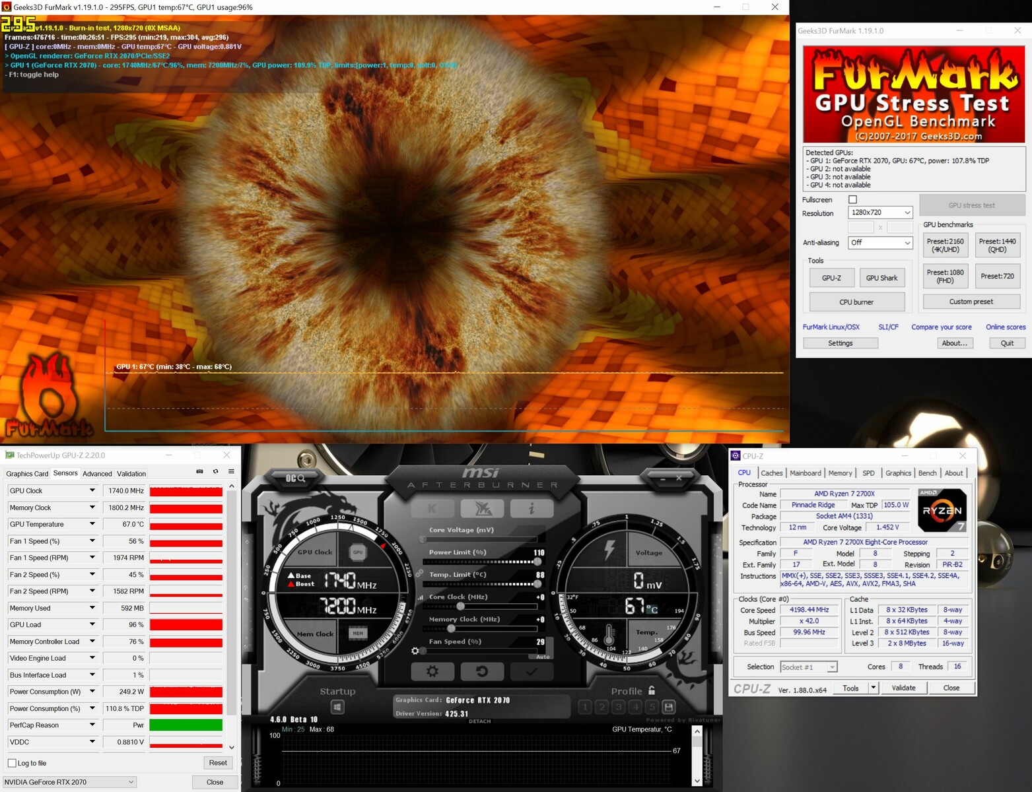Save the Afterburner profile with the floppy icon

pos(669,707)
